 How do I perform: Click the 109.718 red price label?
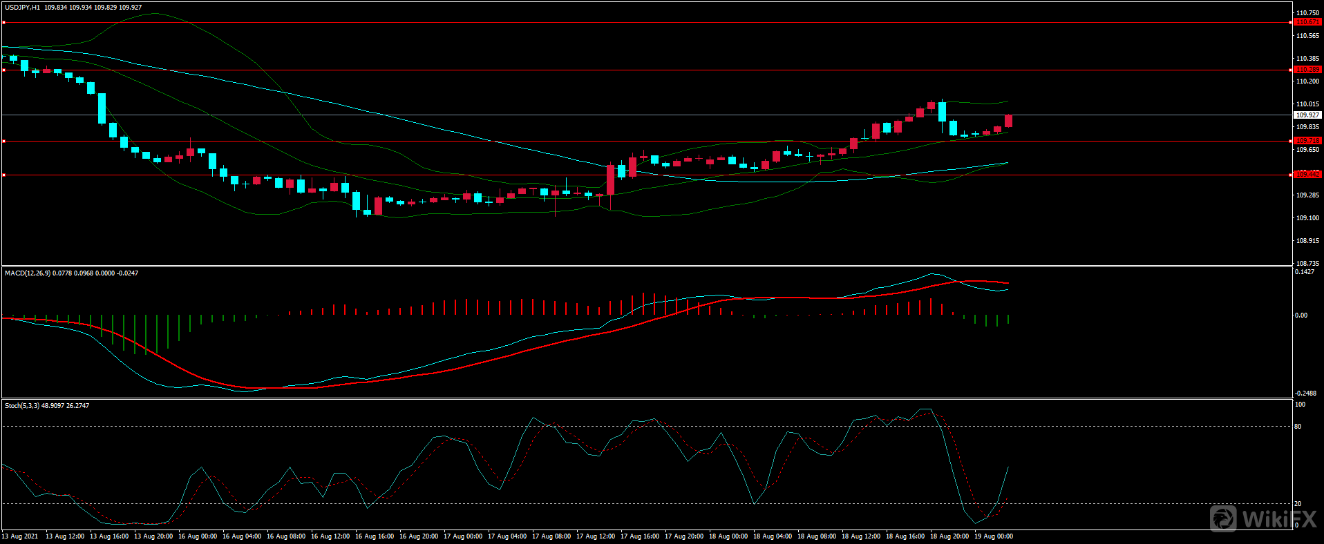1307,141
